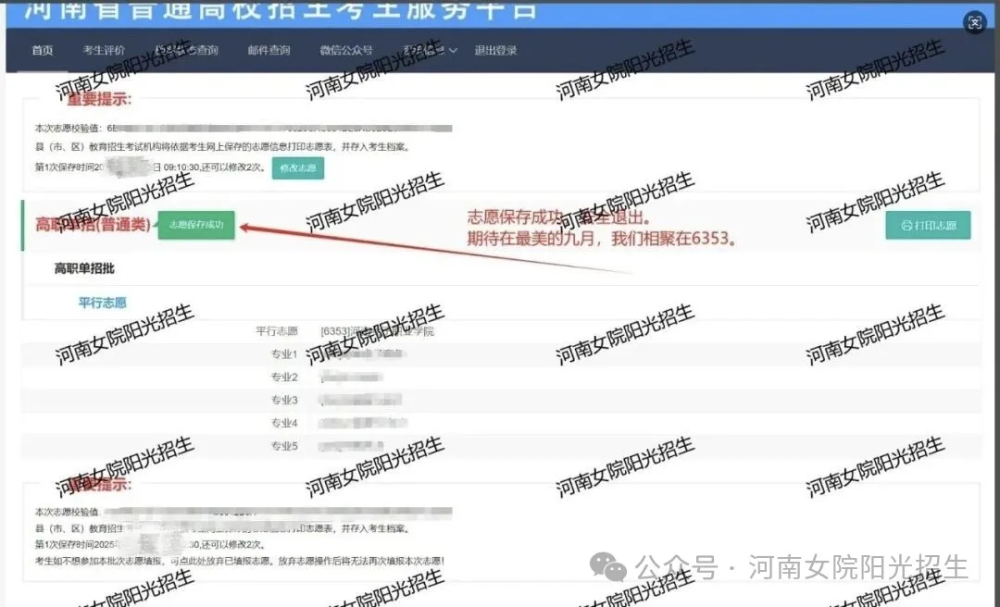Open 邮件查询 menu item
Image resolution: width=1000 pixels, height=607 pixels.
pyautogui.click(x=269, y=51)
